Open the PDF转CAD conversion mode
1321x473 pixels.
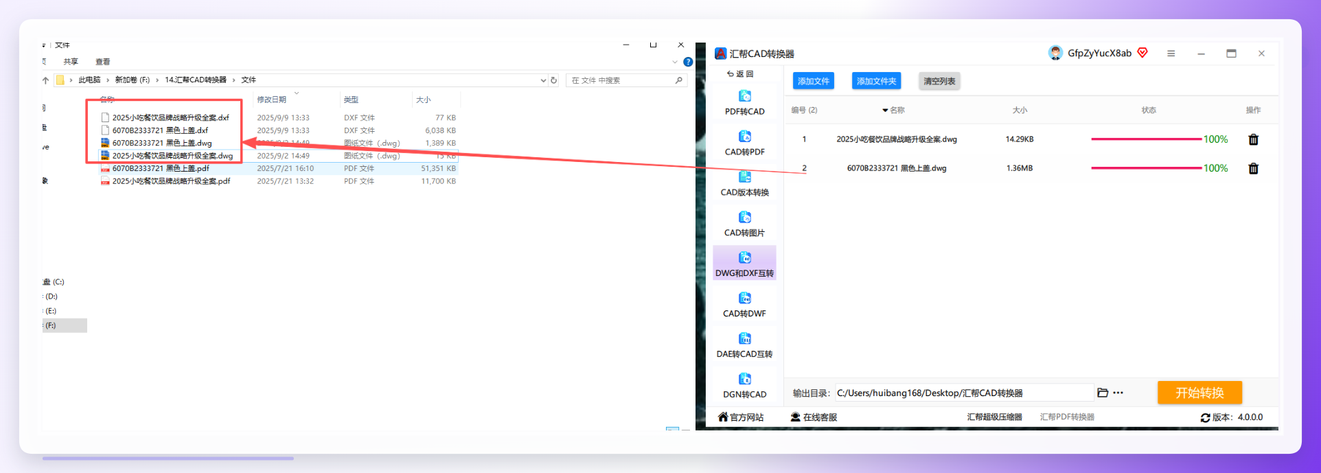click(x=744, y=103)
